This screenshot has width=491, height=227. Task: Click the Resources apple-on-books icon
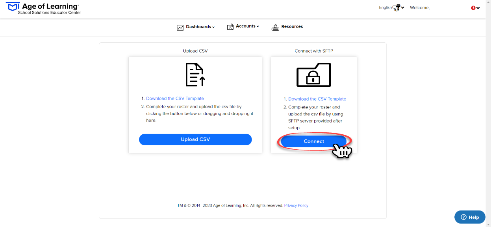point(275,27)
